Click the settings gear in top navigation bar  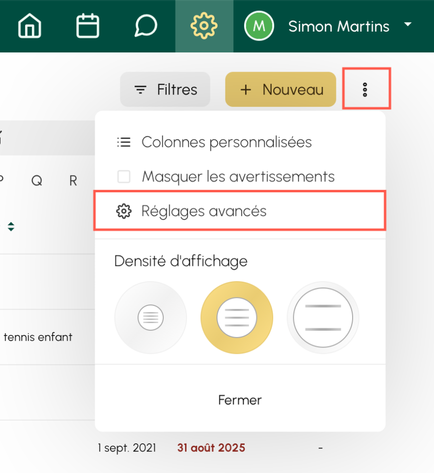[204, 26]
